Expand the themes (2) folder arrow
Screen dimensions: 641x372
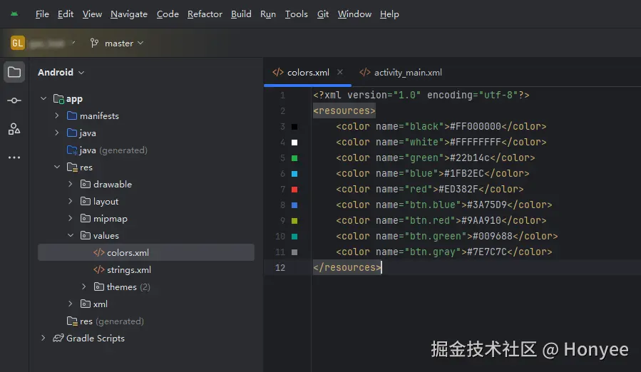pos(84,286)
